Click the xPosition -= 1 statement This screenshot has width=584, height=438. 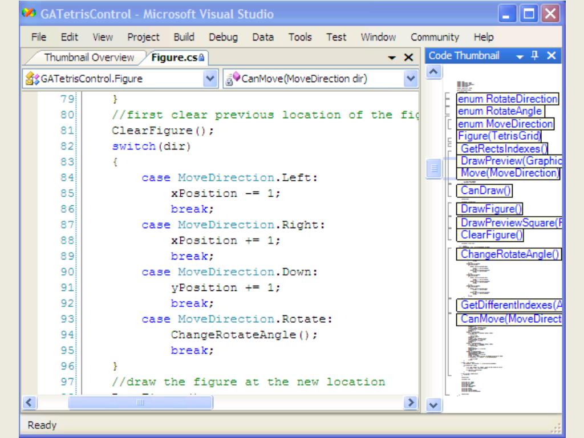click(226, 194)
